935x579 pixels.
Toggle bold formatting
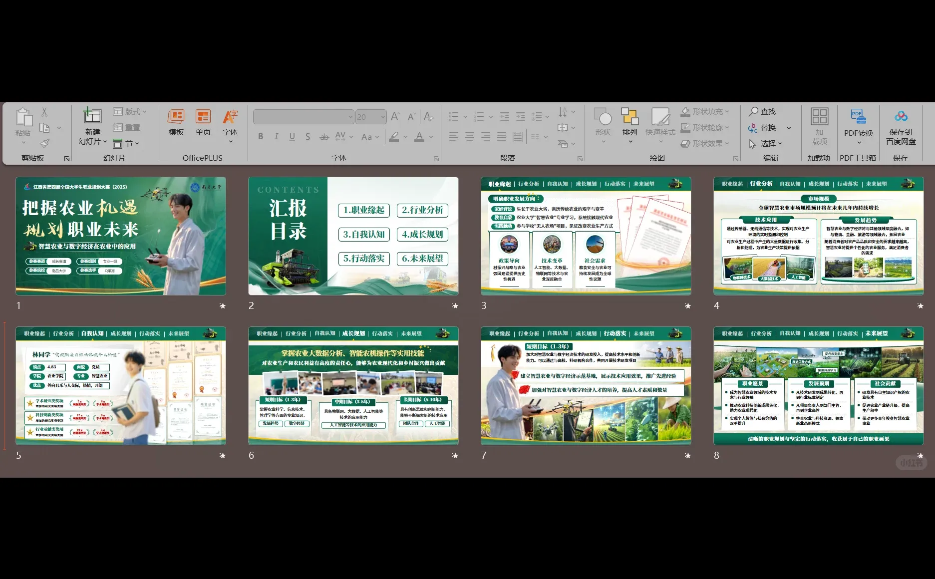point(261,136)
